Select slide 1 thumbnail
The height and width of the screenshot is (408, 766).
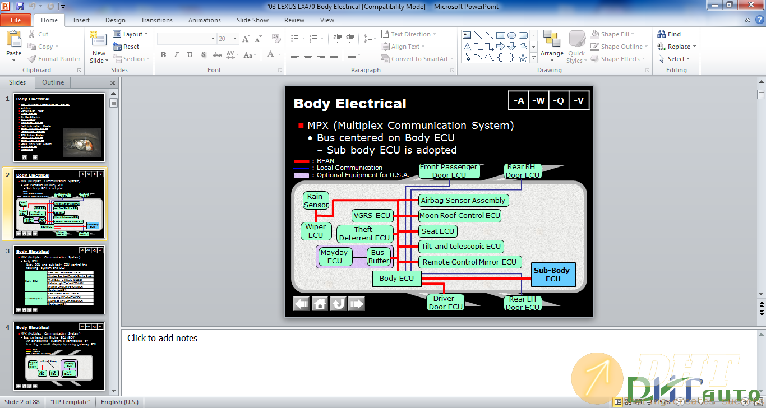pos(59,128)
